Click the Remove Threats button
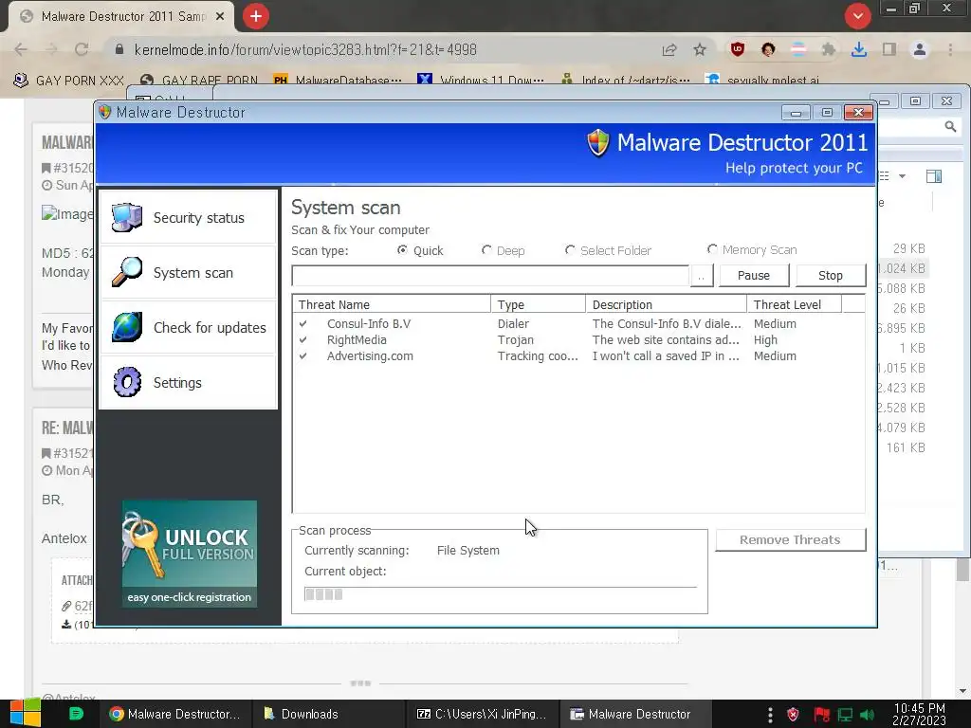971x728 pixels. pyautogui.click(x=790, y=539)
